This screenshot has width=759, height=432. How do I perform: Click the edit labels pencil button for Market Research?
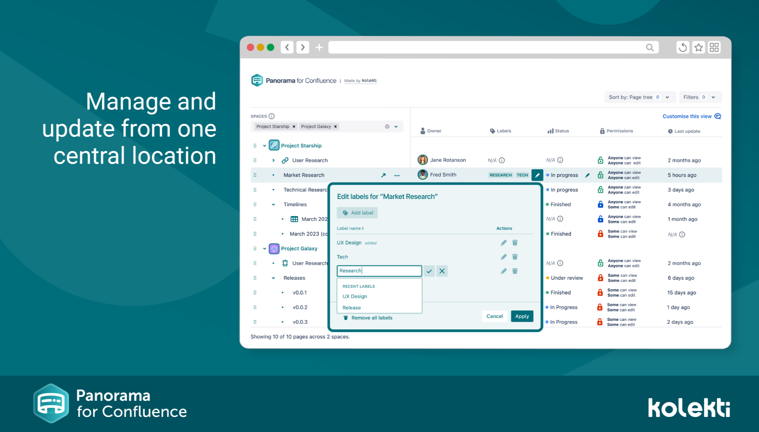click(537, 175)
